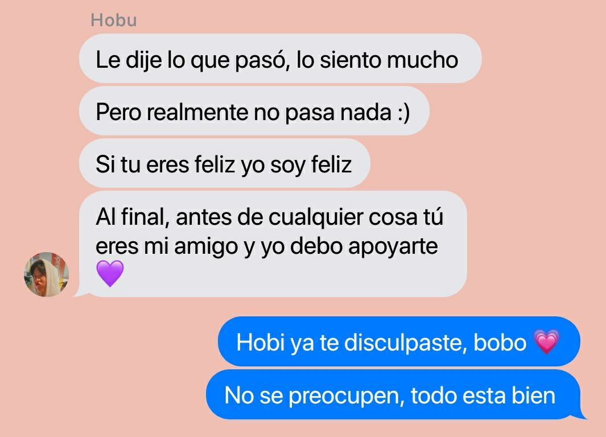Click the word 'amigo' in gray bubble
This screenshot has height=437, width=606.
pos(205,246)
